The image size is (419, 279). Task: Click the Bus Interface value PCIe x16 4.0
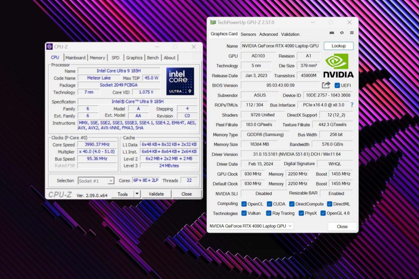click(323, 105)
